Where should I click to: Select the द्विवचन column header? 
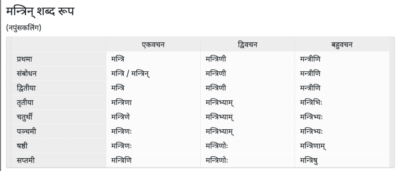247,45
